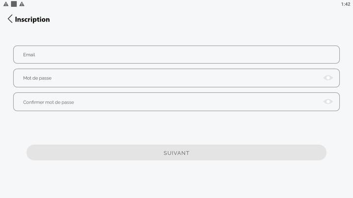Show password in Mot de passe field

pyautogui.click(x=328, y=78)
